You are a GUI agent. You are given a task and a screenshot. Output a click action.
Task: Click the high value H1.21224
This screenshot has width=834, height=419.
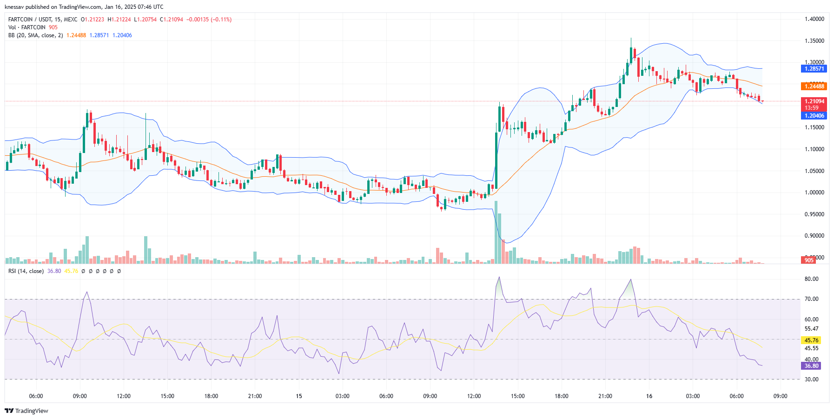pos(119,20)
